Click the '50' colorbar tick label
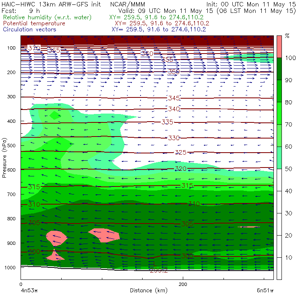The height and width of the screenshot is (298, 298). (288, 169)
